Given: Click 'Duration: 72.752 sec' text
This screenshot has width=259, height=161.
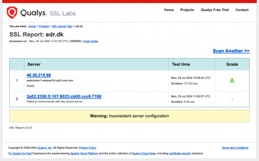Looking at the screenshot, I should [184, 84].
